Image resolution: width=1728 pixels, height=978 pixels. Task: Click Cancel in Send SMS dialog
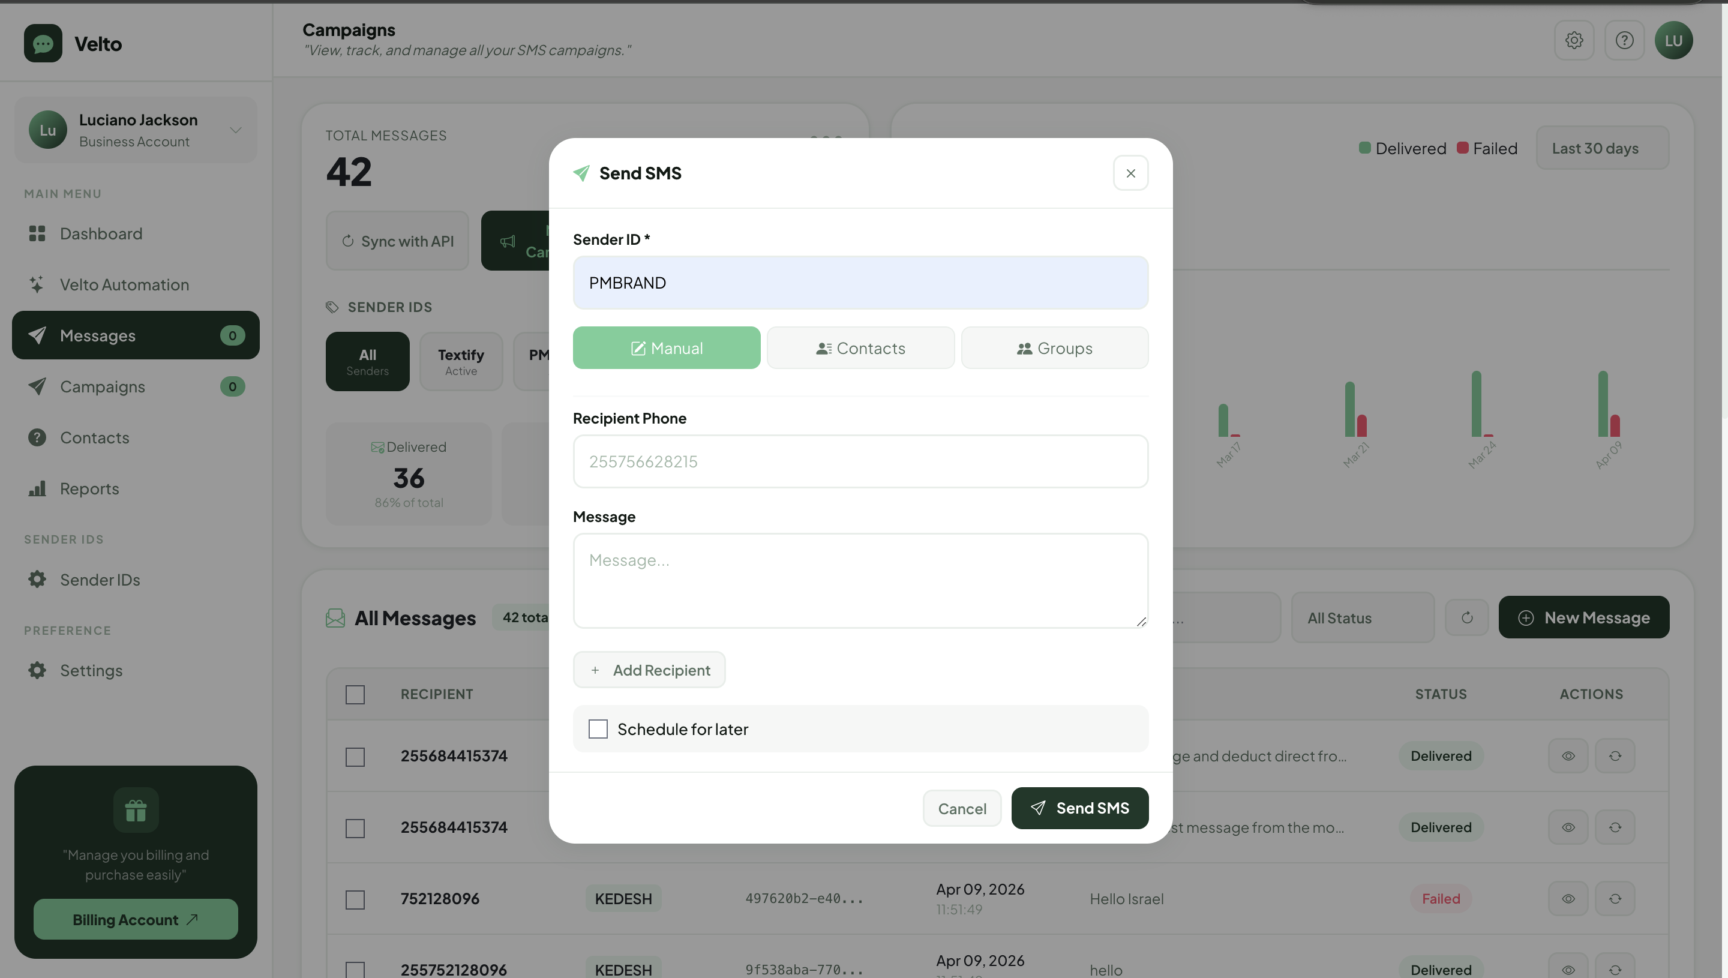coord(962,808)
